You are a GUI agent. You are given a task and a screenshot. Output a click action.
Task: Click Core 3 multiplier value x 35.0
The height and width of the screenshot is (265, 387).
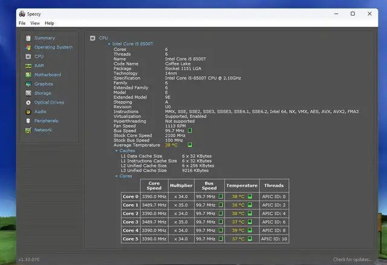point(181,222)
